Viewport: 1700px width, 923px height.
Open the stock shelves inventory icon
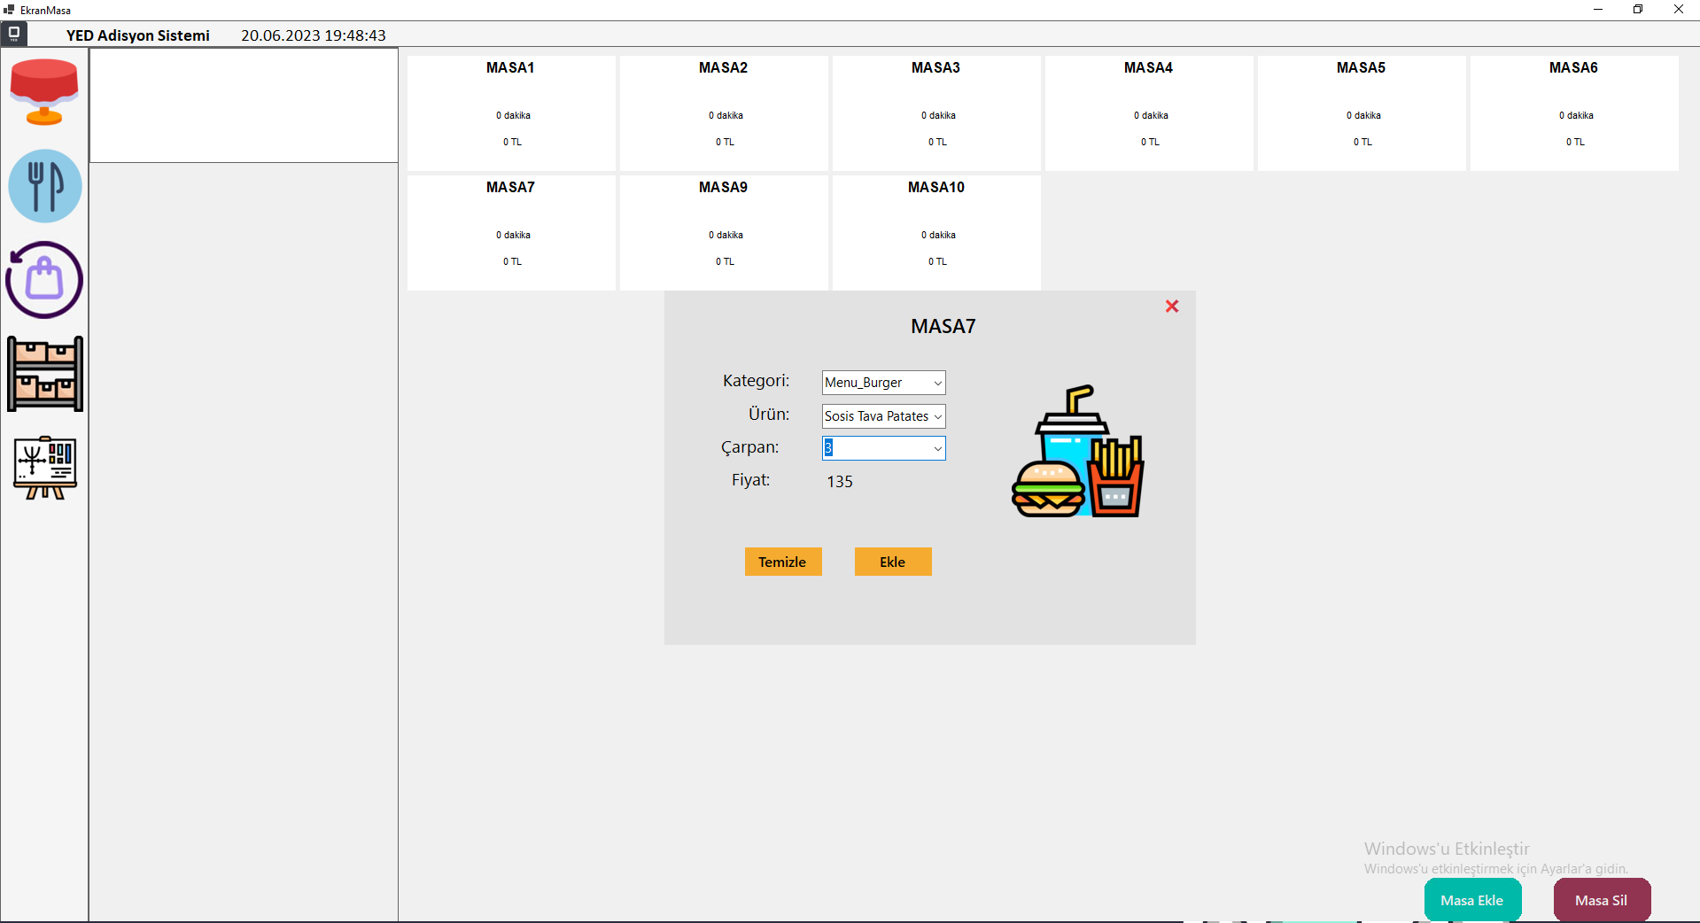coord(45,374)
